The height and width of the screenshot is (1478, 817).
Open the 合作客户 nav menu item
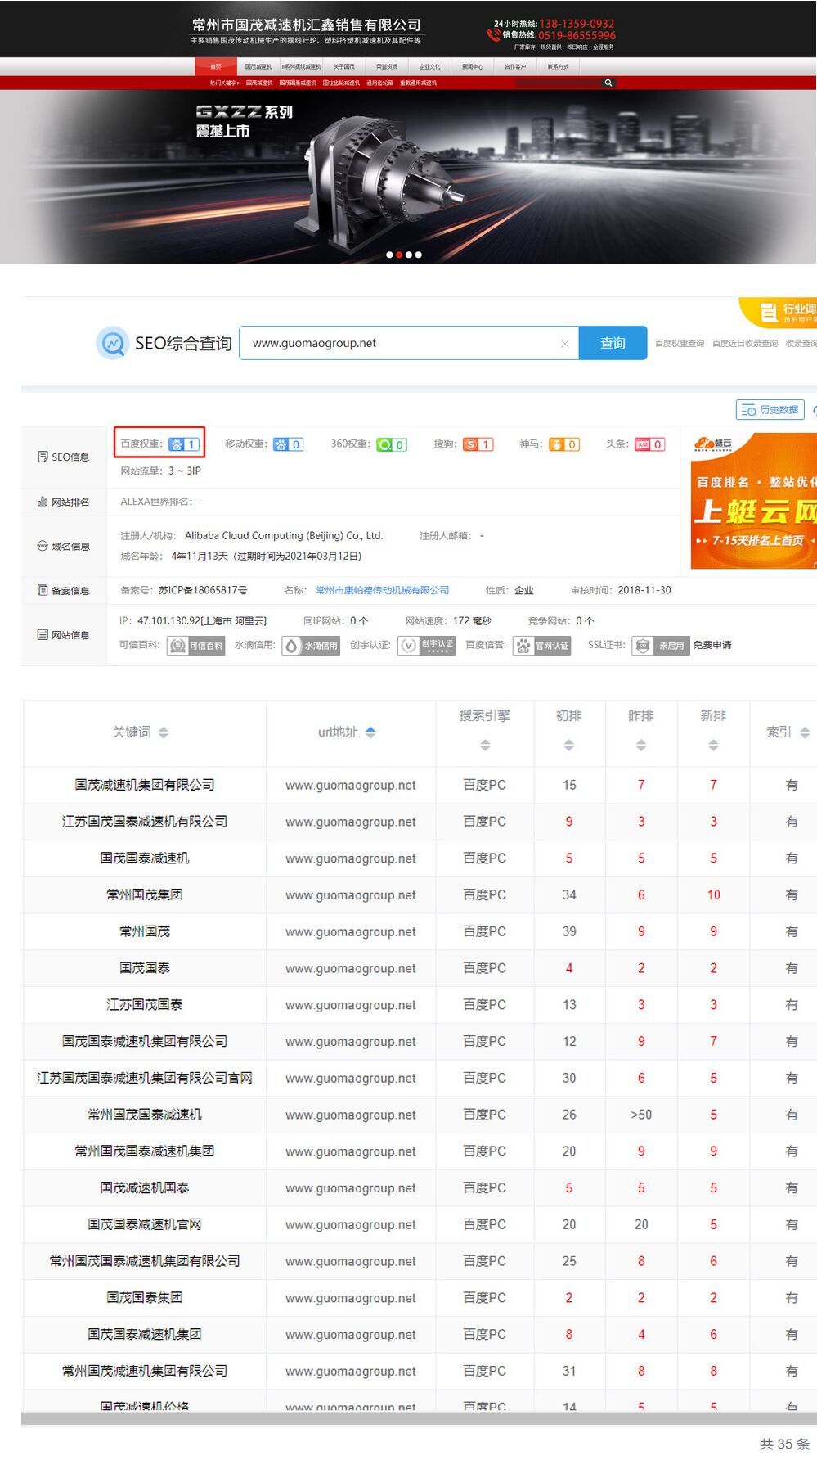(515, 66)
